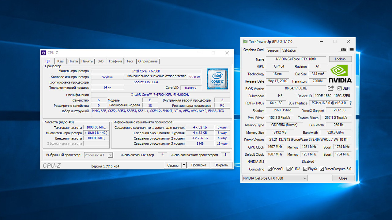Toggle the CUDA checkbox
This screenshot has height=220, width=392.
click(x=288, y=169)
